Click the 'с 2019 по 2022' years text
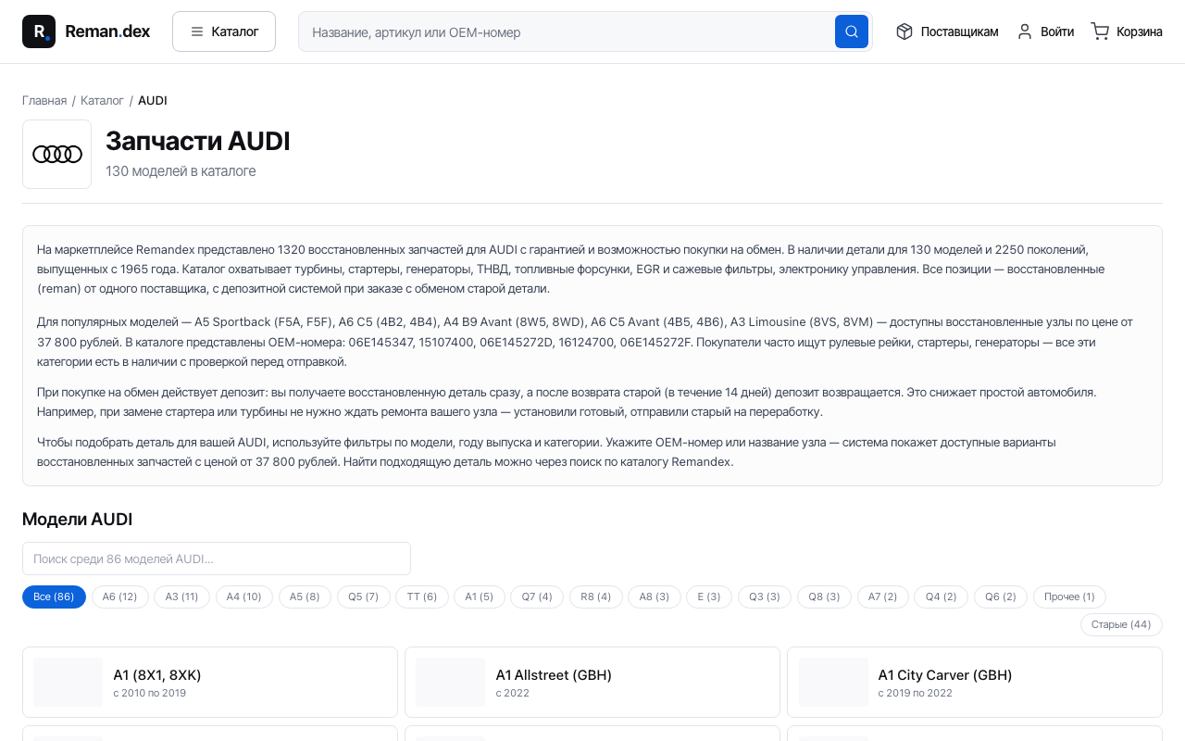Viewport: 1185px width, 741px height. (916, 693)
